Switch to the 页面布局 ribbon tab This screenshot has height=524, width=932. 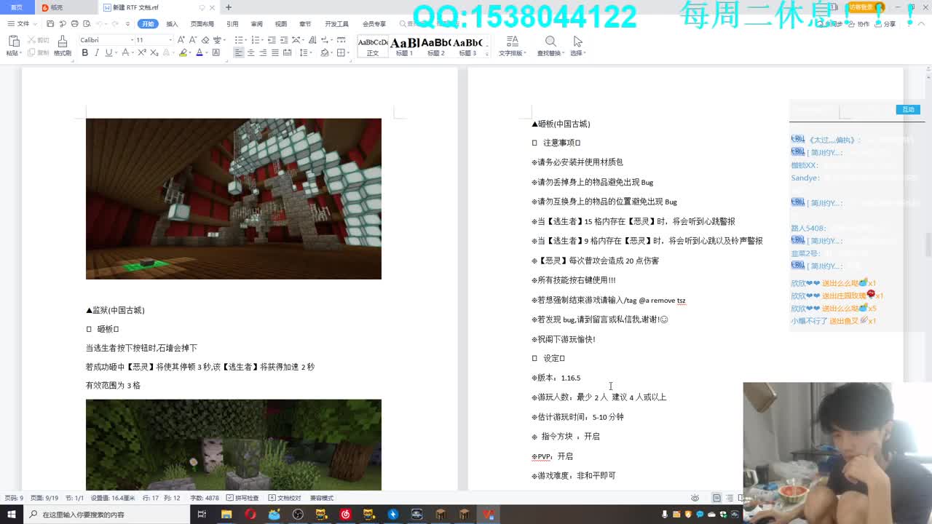(202, 24)
